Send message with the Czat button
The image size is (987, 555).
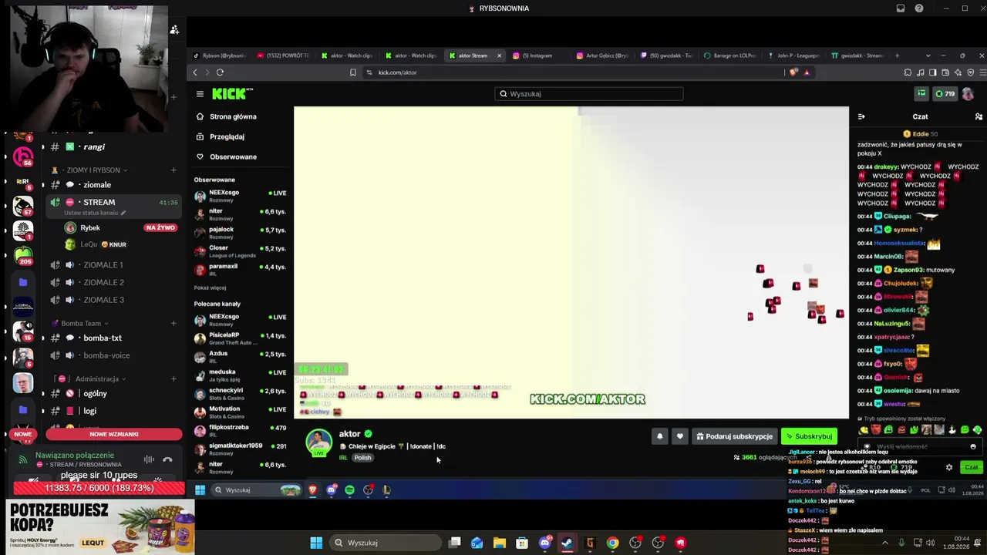click(x=971, y=467)
